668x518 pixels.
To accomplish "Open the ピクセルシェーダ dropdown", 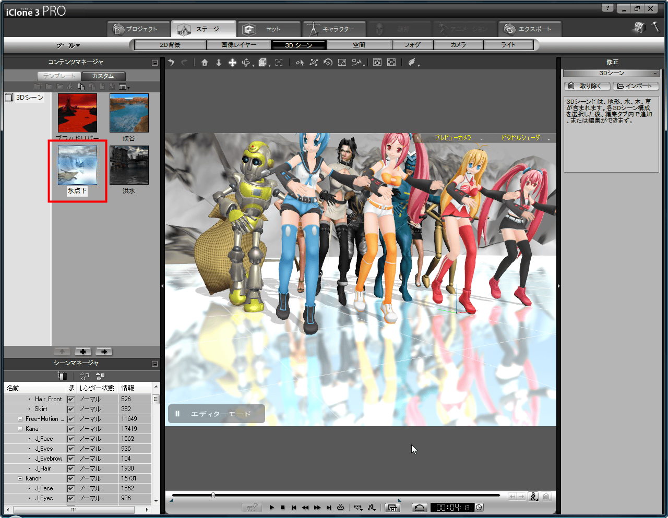I will point(526,138).
